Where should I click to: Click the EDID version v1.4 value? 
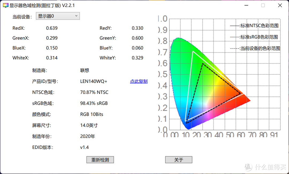point(84,147)
